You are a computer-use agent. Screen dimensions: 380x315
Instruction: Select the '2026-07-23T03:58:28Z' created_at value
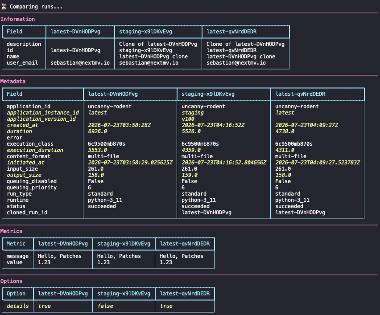[119, 125]
